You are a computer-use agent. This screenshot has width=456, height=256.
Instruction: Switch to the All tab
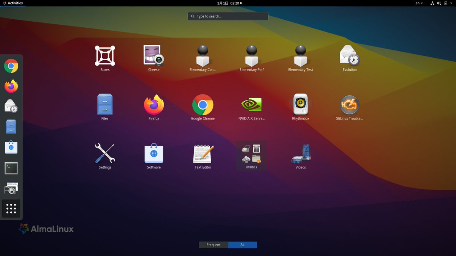click(x=242, y=245)
